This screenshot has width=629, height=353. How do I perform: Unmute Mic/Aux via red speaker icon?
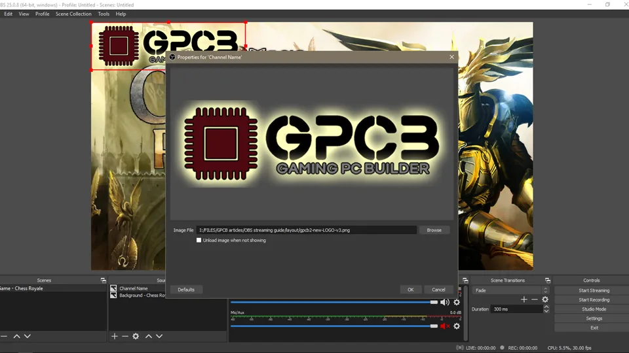[444, 326]
